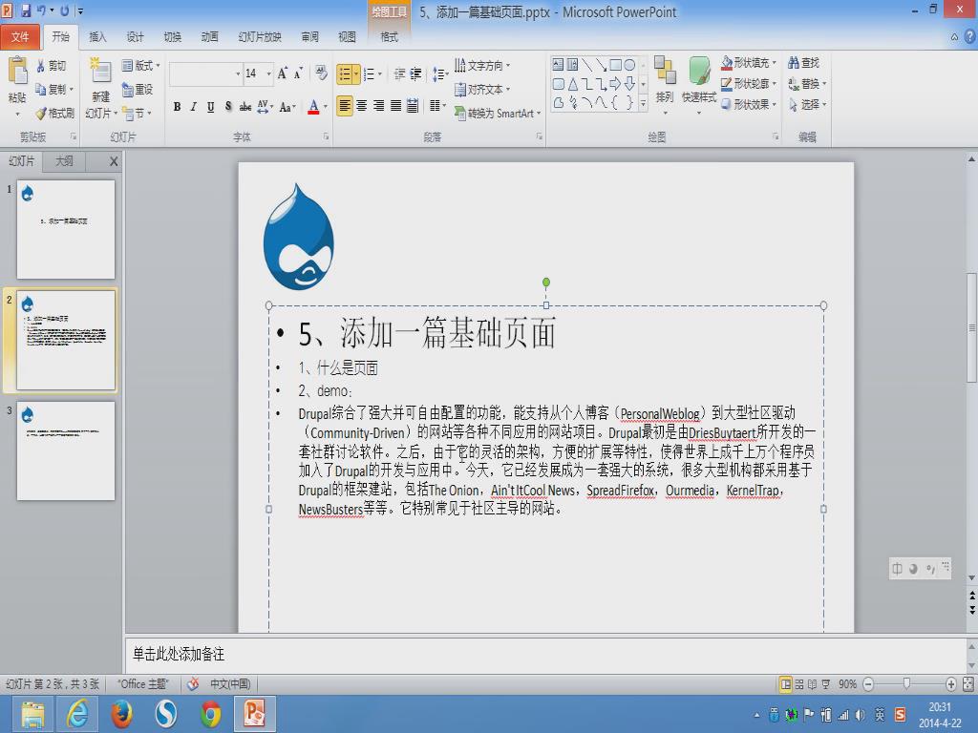Click the Save icon in quick access toolbar
Screen dimensions: 978x733
(x=26, y=10)
